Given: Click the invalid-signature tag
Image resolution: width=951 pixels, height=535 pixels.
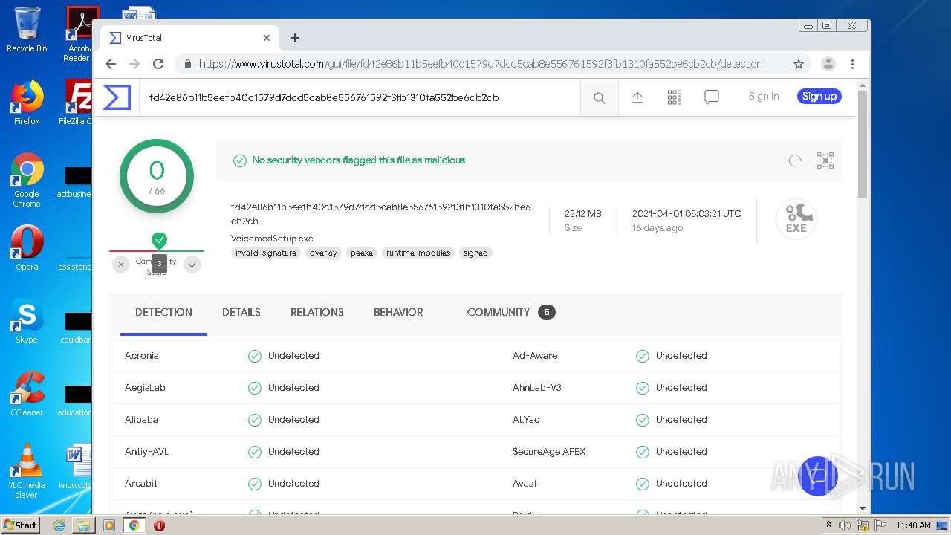Looking at the screenshot, I should point(266,253).
